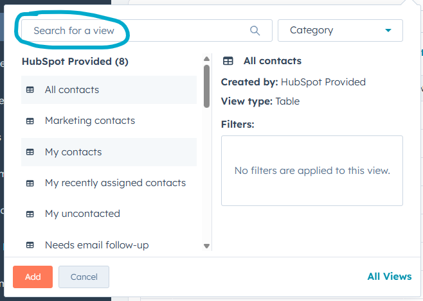
Task: Click table icon in the preview header
Action: pos(228,61)
